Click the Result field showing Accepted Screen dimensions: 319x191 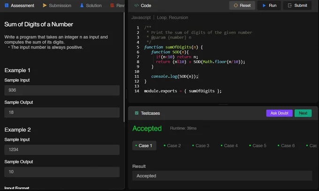tap(222, 176)
